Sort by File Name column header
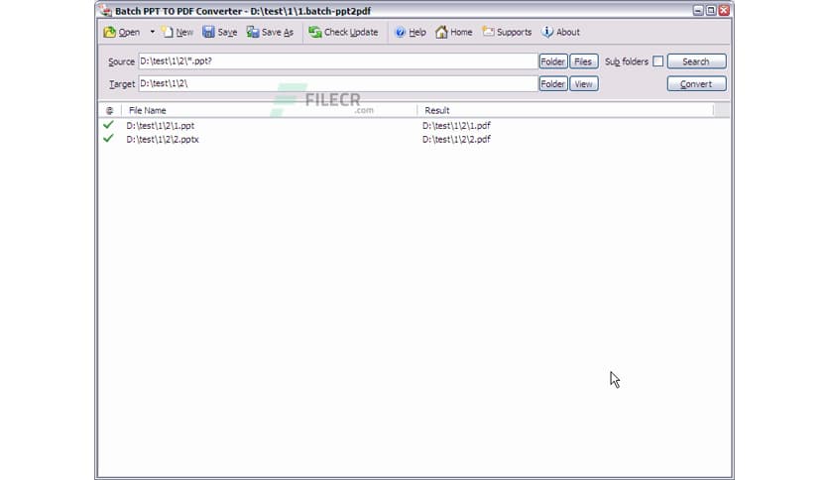 [x=269, y=110]
